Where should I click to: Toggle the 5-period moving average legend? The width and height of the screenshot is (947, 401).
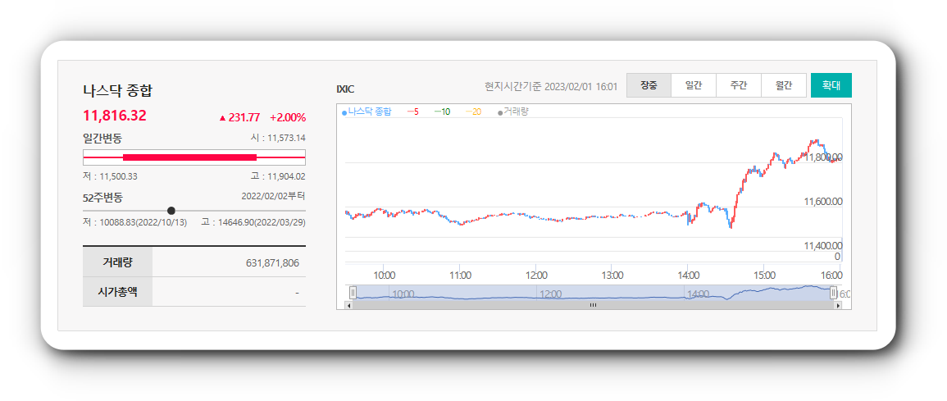pyautogui.click(x=413, y=112)
